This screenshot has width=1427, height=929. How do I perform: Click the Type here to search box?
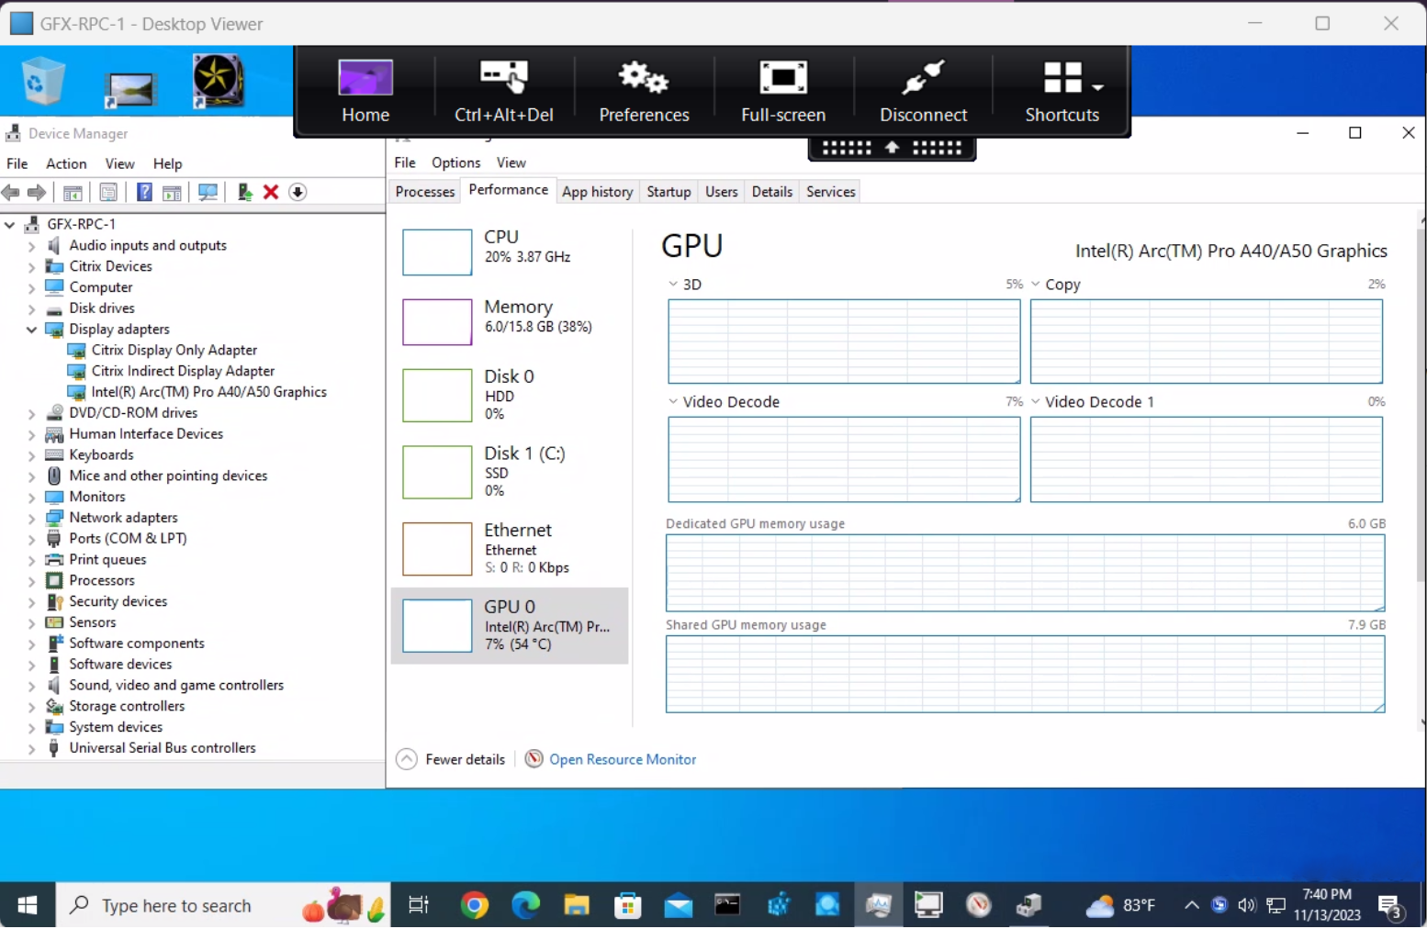(176, 906)
